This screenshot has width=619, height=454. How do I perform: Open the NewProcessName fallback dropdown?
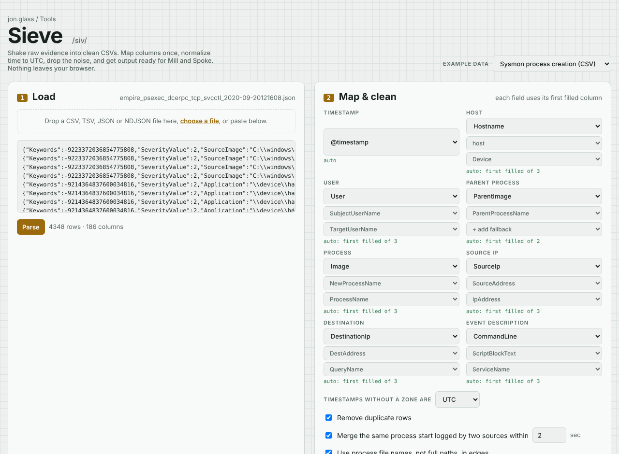391,284
